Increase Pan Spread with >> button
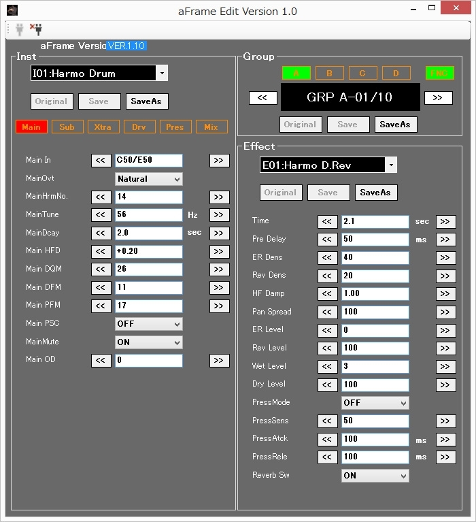 (445, 312)
